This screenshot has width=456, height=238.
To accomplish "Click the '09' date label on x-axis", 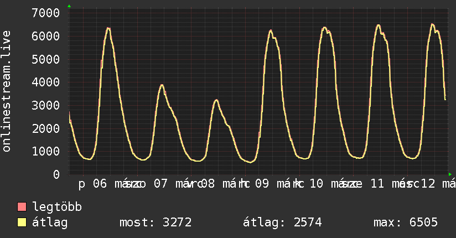I will [x=262, y=184].
